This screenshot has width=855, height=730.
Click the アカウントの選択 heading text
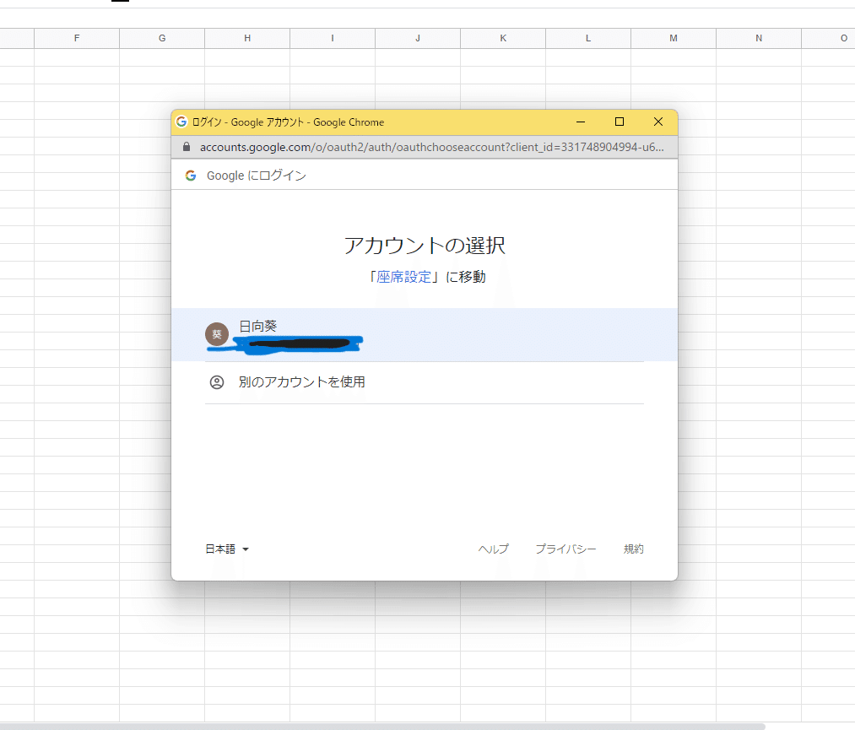(x=425, y=246)
